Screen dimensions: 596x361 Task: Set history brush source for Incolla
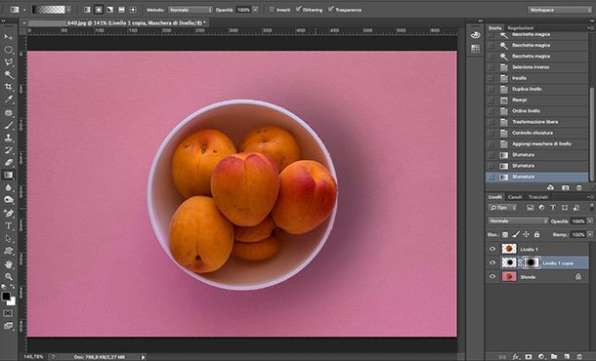tap(491, 78)
